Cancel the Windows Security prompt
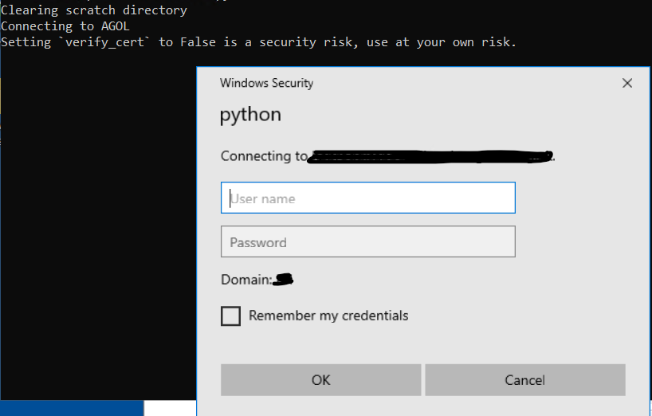The height and width of the screenshot is (416, 652). [524, 380]
